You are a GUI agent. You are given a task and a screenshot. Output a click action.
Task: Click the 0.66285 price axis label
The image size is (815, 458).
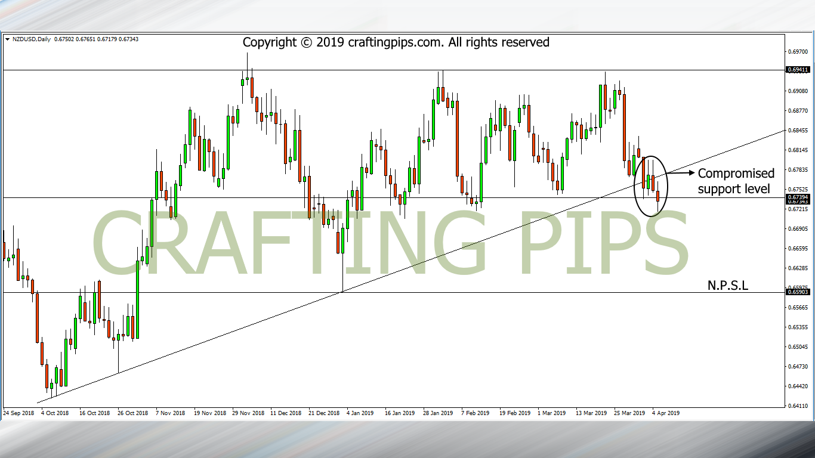798,268
